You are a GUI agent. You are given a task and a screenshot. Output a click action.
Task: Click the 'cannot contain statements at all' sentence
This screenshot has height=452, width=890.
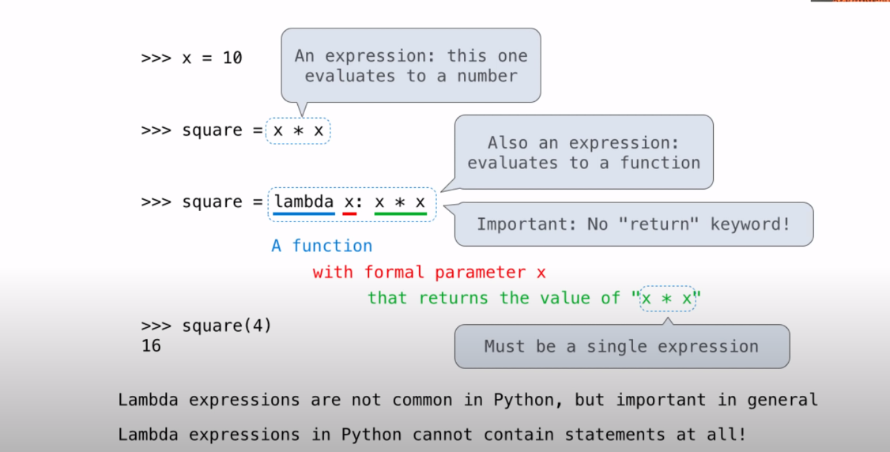tap(432, 435)
